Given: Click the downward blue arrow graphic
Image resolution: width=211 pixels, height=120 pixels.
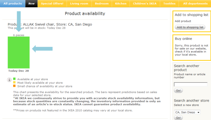Looking at the screenshot, I should [x=19, y=21].
